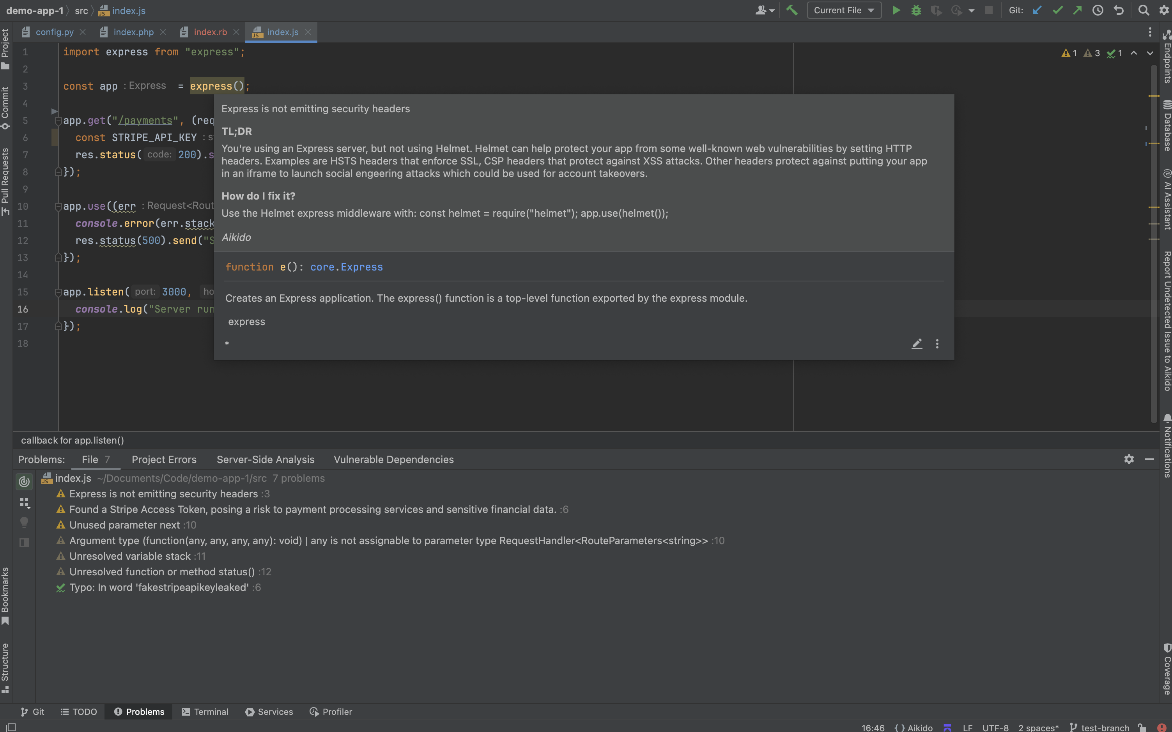This screenshot has width=1172, height=732.
Task: Go to previous highlighted error arrow
Action: pyautogui.click(x=1134, y=53)
